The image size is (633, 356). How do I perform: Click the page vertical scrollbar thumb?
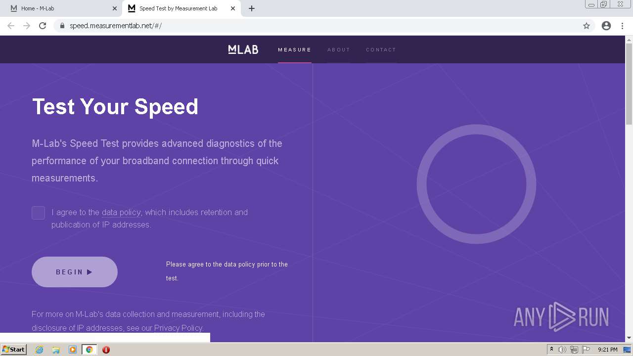point(629,84)
